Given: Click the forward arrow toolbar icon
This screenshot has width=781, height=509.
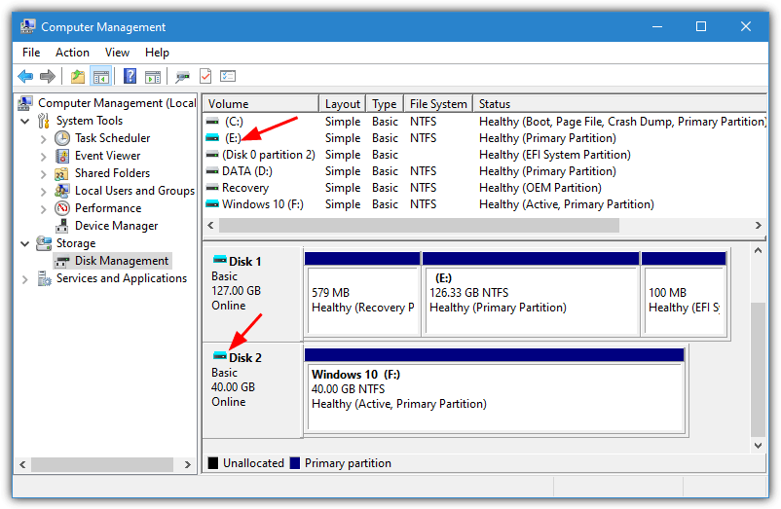Looking at the screenshot, I should click(x=48, y=76).
